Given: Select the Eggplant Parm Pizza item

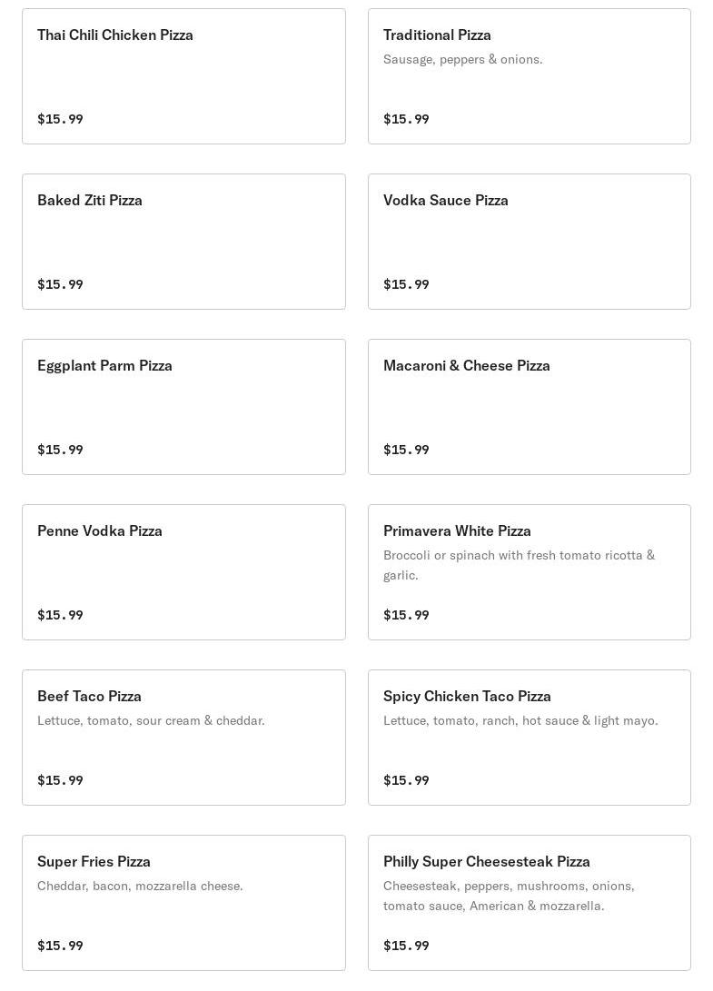Looking at the screenshot, I should point(183,407).
